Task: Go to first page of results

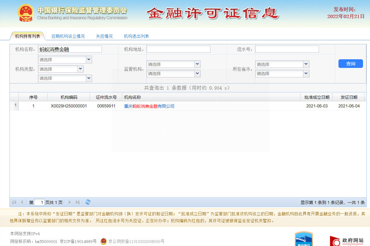Action: (14, 202)
